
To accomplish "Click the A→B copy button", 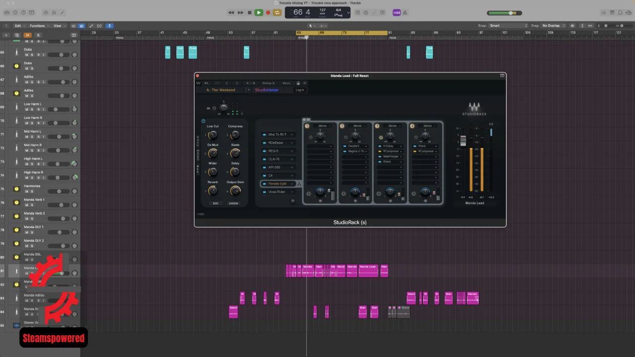I will coord(251,83).
